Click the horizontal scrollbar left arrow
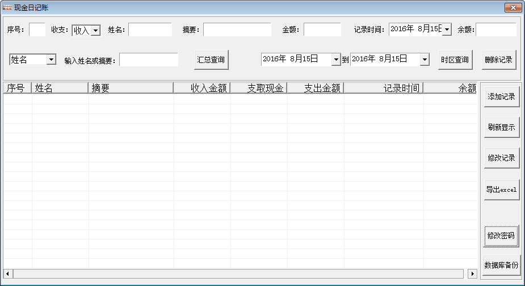525x286 pixels. 8,274
